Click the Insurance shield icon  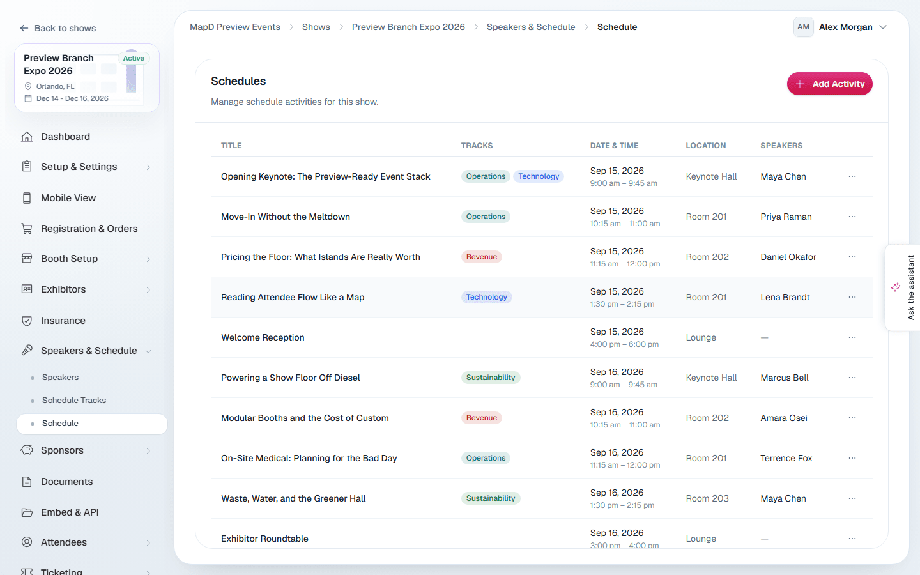pos(27,321)
